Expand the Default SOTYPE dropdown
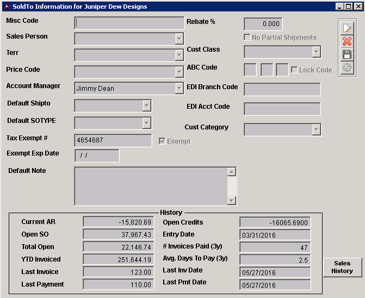The height and width of the screenshot is (298, 365). pyautogui.click(x=146, y=123)
